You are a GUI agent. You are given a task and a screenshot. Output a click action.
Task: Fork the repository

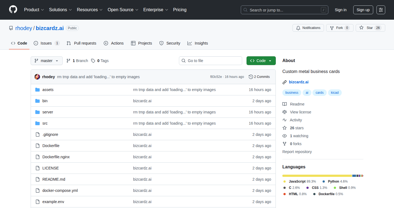pos(340,28)
